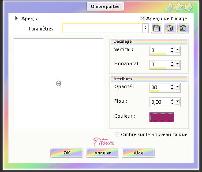Click the save preset floppy disk icon
The height and width of the screenshot is (172, 202).
pos(157,28)
